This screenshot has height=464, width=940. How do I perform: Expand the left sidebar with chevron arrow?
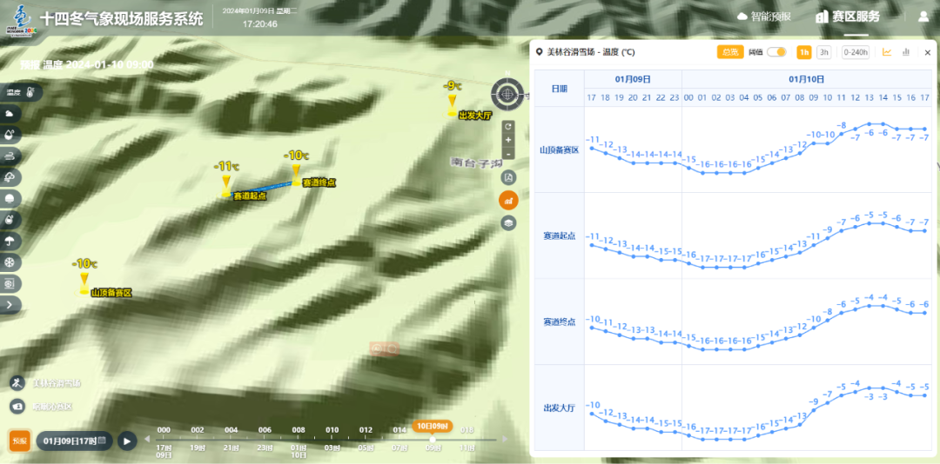click(10, 305)
